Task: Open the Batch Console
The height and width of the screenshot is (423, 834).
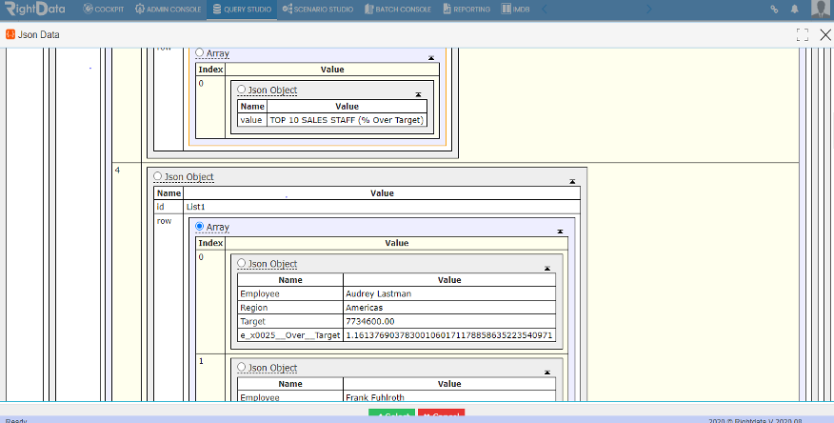Action: click(398, 9)
